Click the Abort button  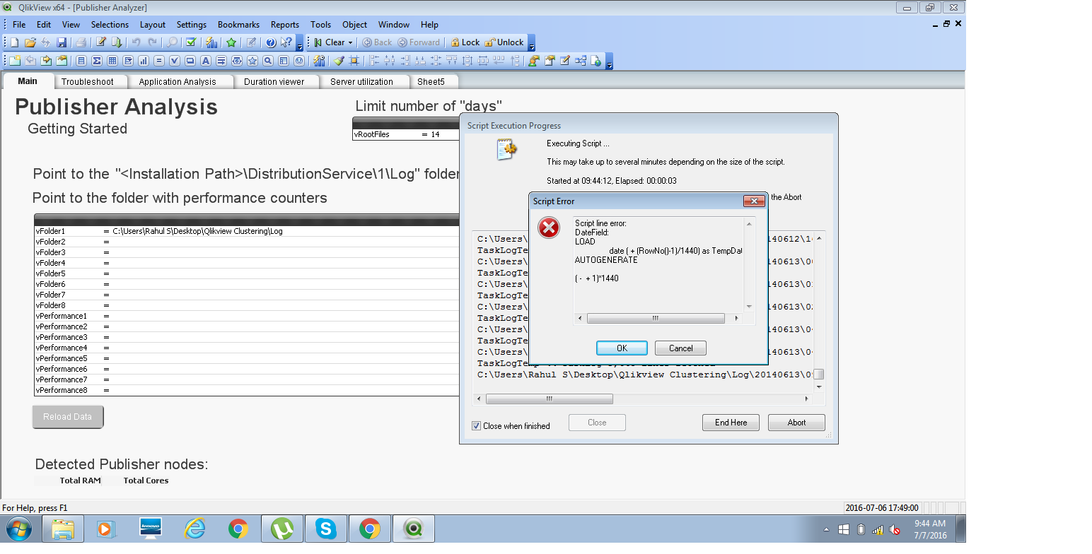796,423
